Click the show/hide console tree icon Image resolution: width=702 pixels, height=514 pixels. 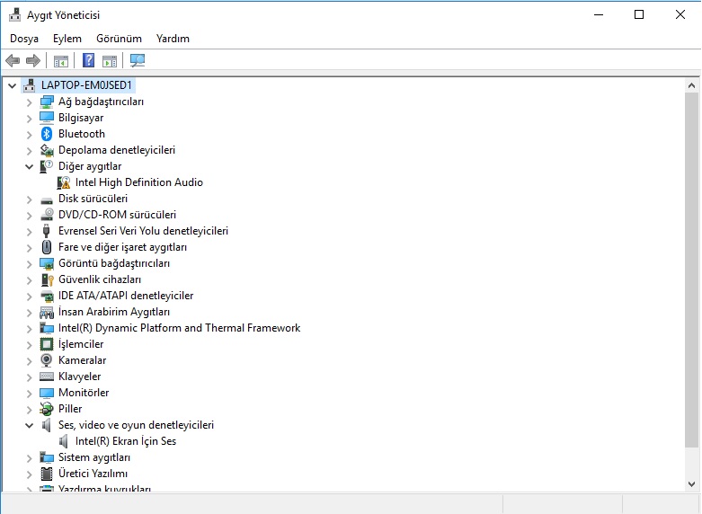(61, 61)
